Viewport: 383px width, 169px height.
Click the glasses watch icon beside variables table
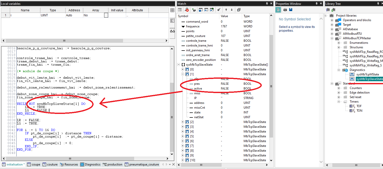(172, 30)
